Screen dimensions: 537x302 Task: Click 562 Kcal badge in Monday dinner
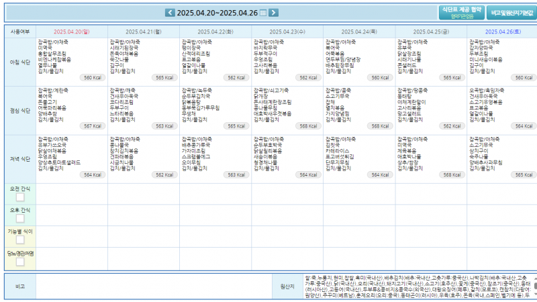164,174
